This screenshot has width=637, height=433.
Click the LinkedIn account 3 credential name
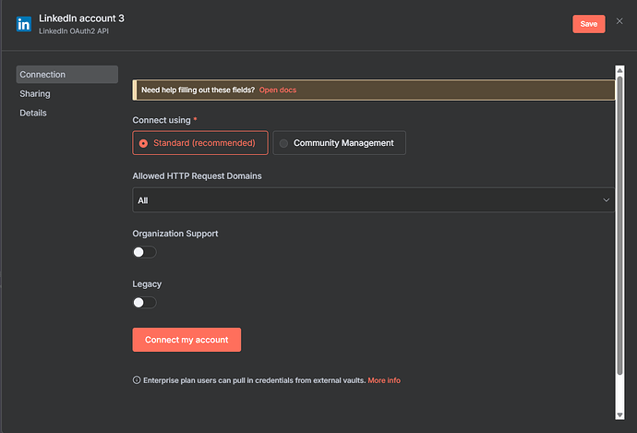(82, 17)
